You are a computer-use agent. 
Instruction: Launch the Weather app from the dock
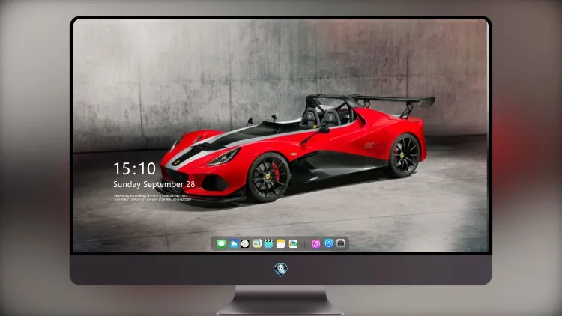(x=233, y=243)
